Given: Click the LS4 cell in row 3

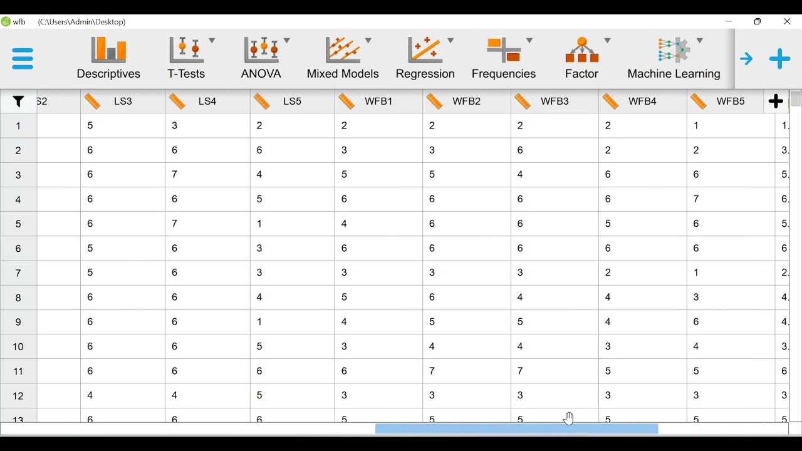Looking at the screenshot, I should tap(207, 175).
